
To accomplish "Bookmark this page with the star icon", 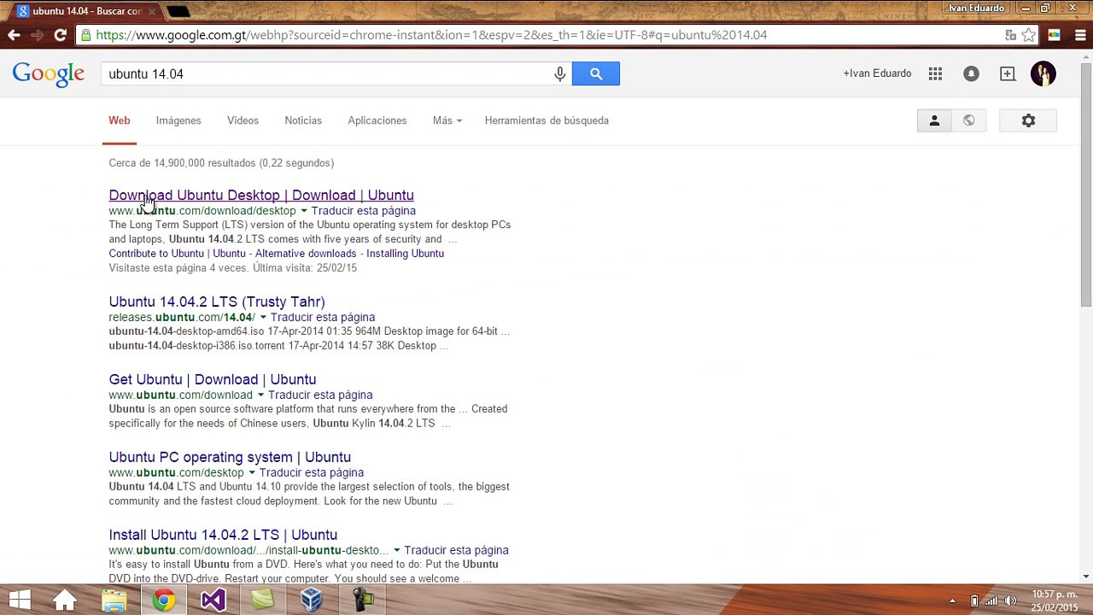I will 1029,35.
